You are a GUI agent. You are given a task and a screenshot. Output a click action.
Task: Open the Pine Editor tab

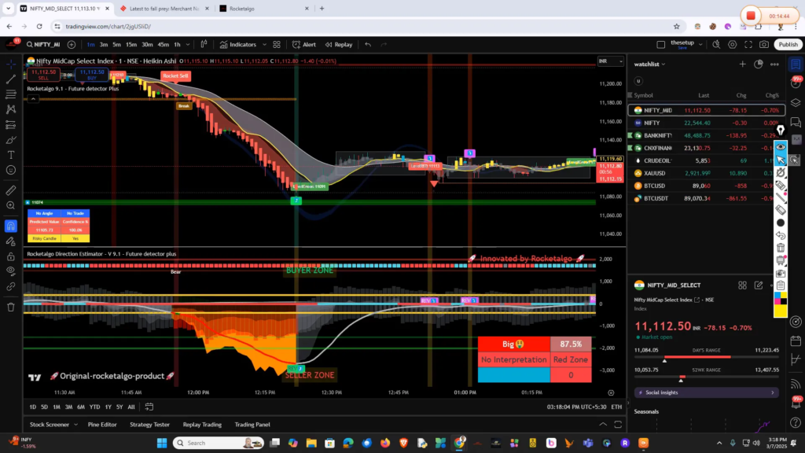coord(101,425)
